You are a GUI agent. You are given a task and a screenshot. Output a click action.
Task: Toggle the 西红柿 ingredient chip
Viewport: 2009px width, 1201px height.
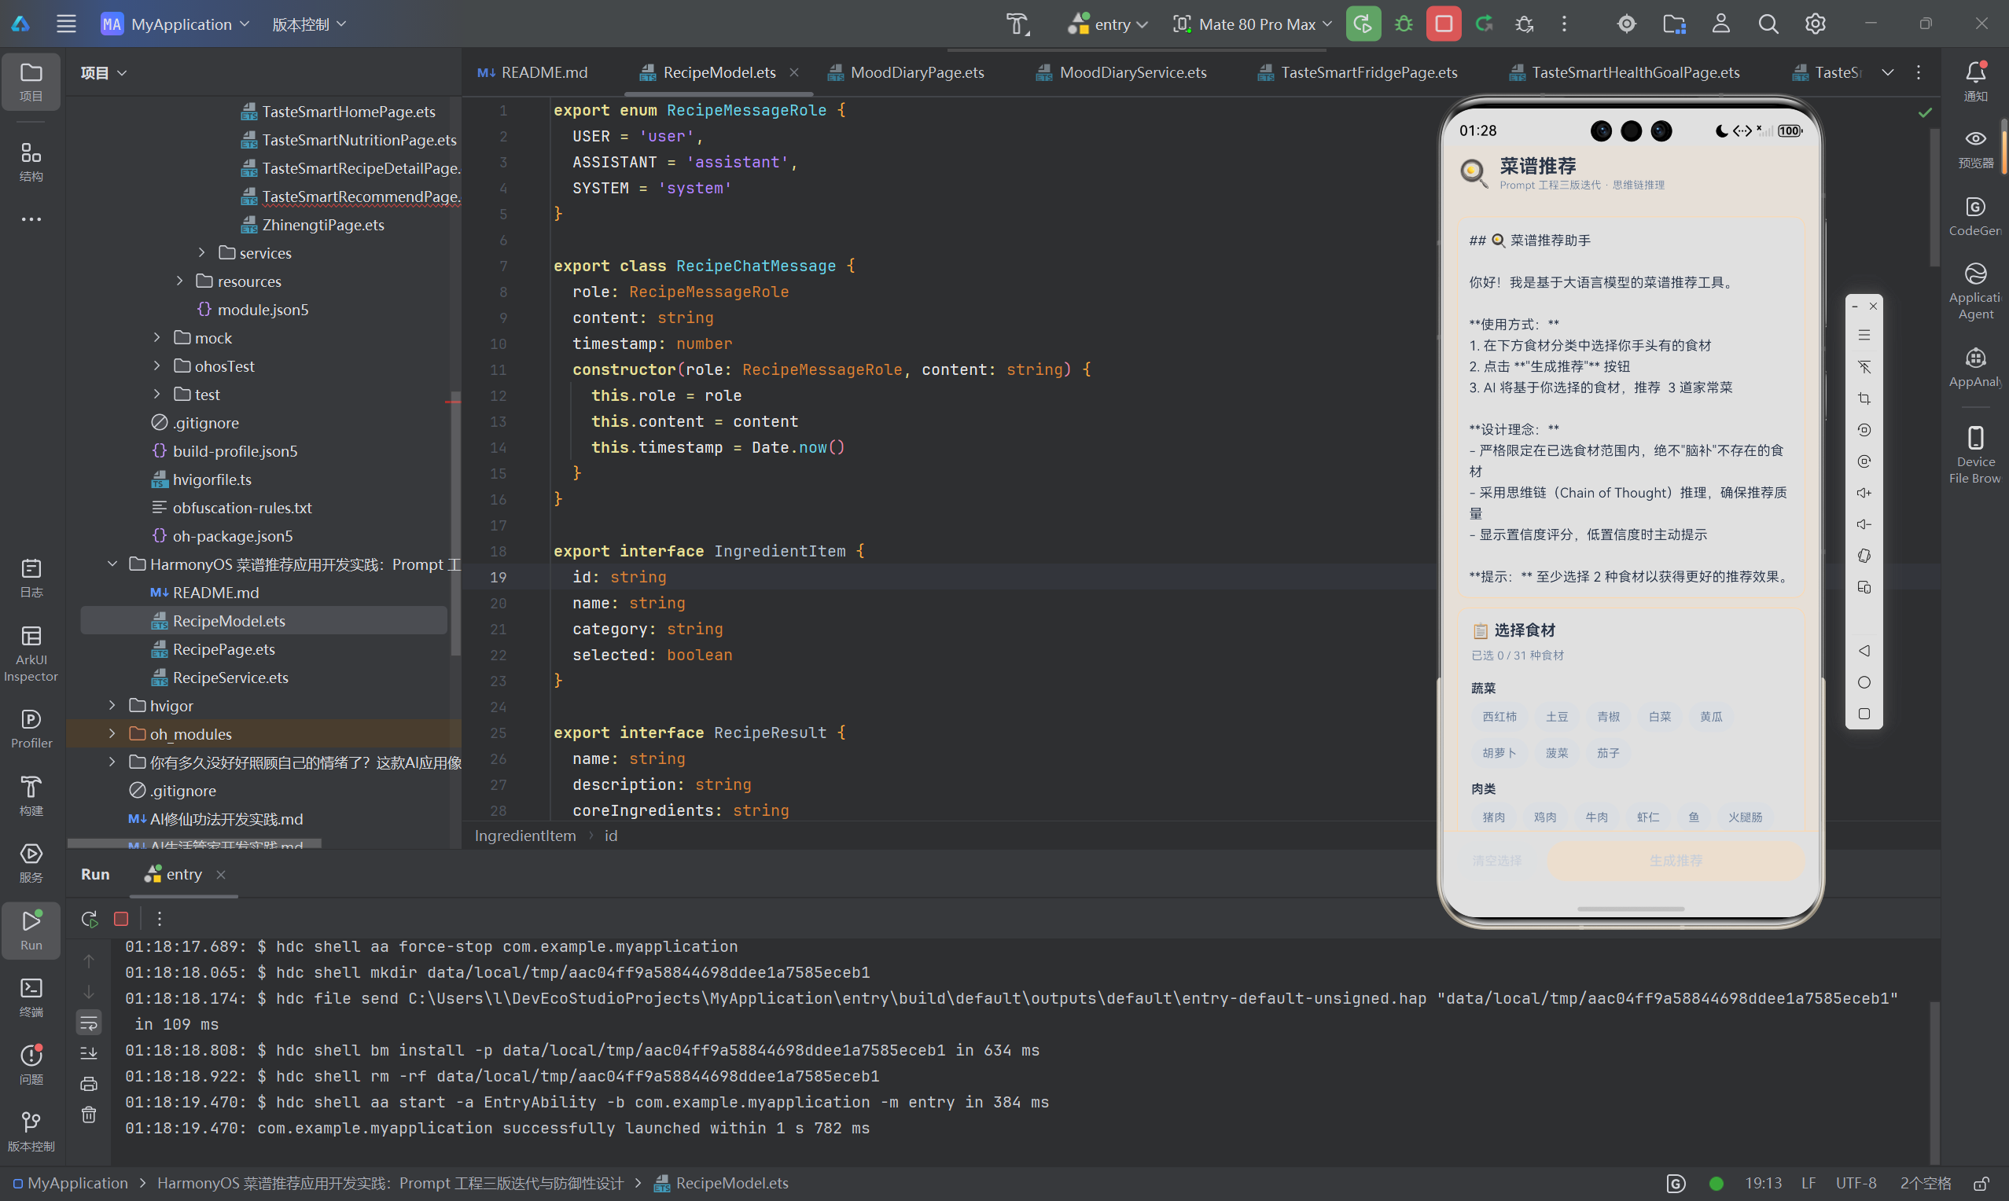[1499, 716]
